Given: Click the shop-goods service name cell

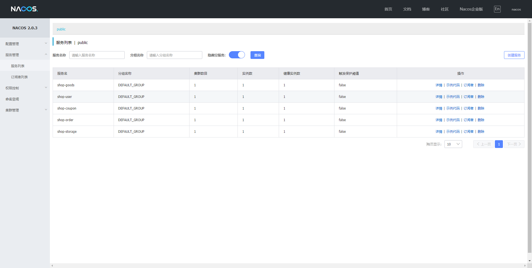Looking at the screenshot, I should tap(83, 85).
